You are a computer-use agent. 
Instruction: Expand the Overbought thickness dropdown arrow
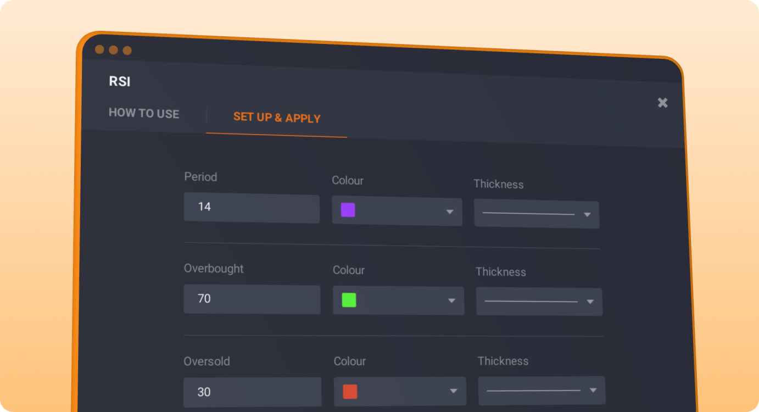pos(590,302)
